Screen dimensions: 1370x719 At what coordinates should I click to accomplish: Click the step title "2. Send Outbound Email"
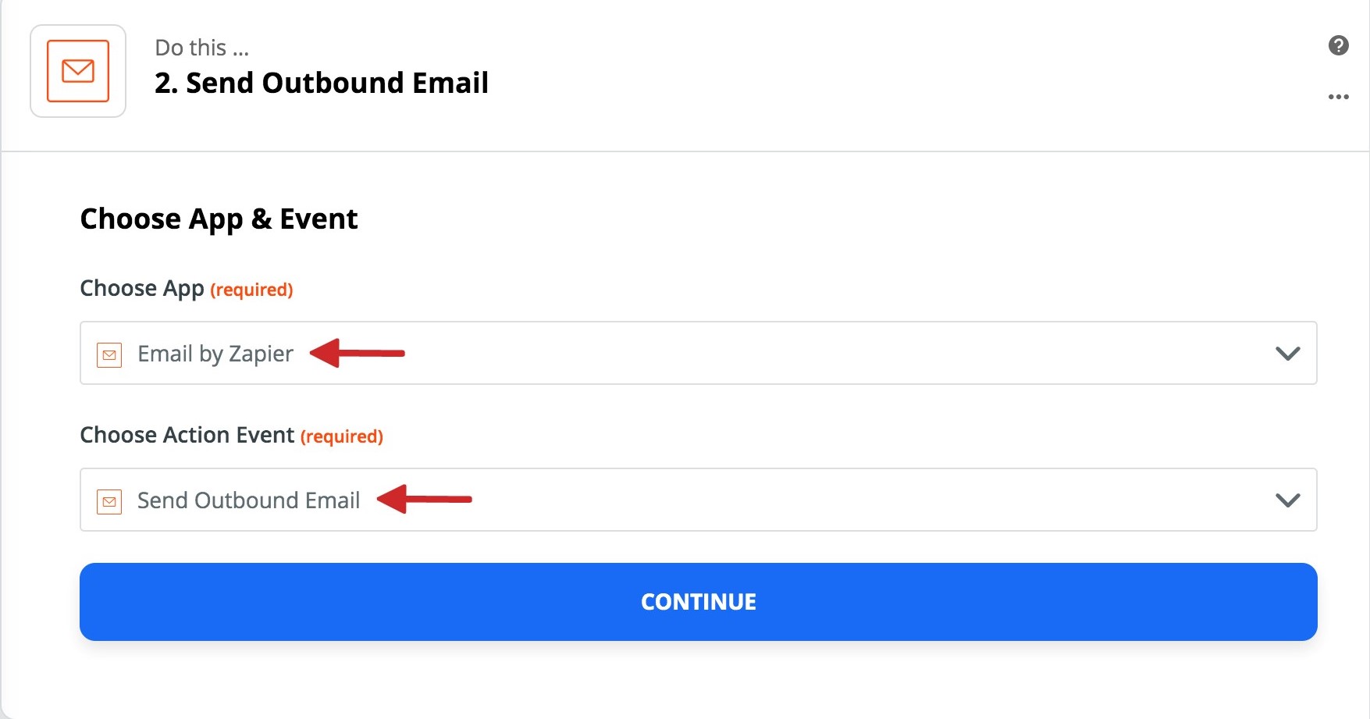point(322,83)
